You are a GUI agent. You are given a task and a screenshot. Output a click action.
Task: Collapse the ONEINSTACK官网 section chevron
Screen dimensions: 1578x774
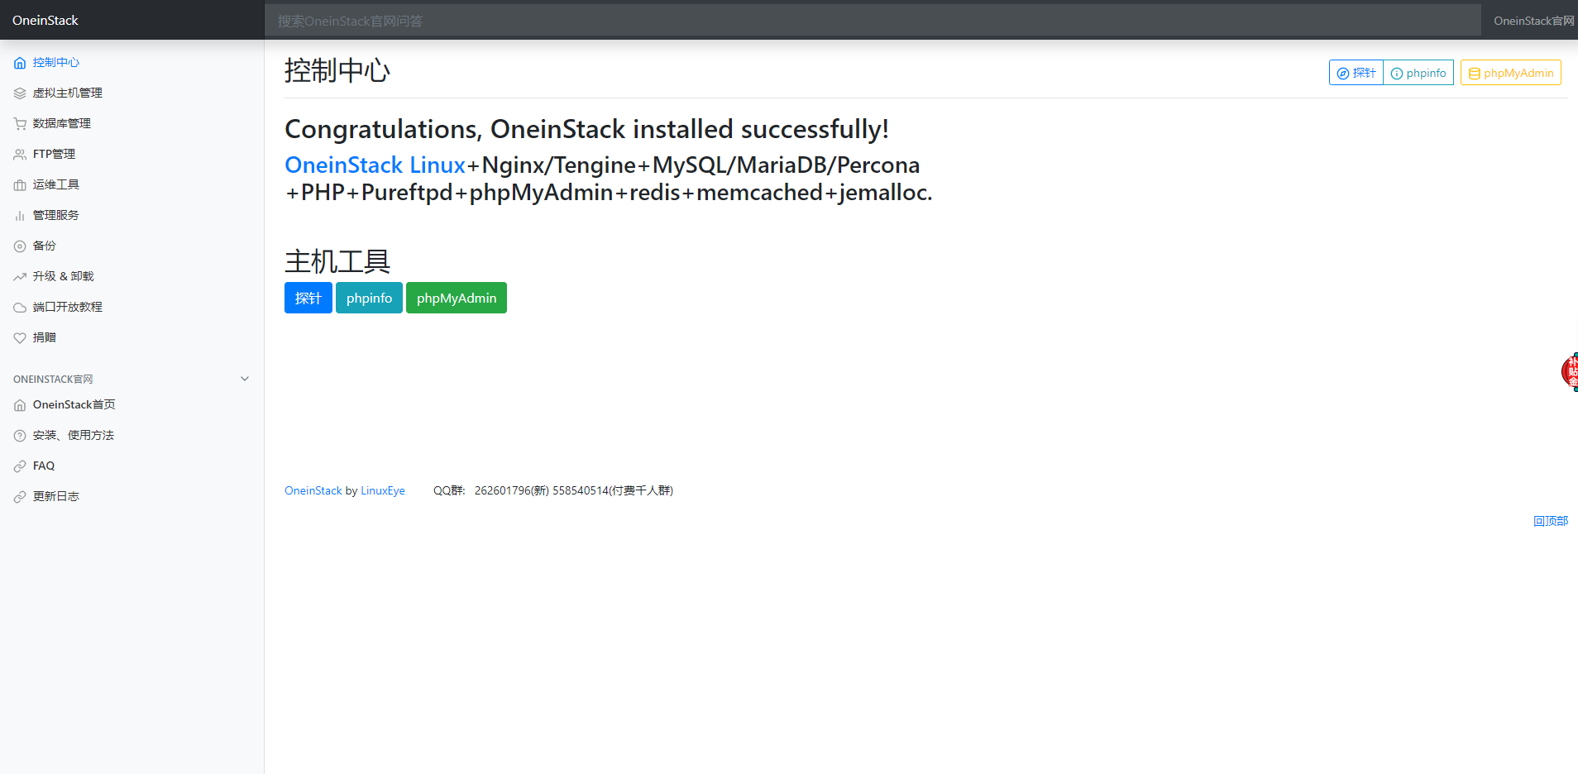click(245, 379)
